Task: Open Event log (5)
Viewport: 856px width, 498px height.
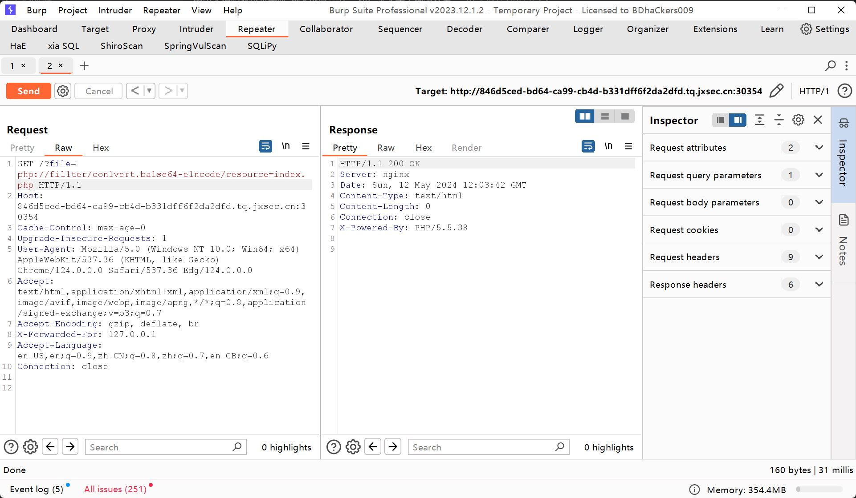Action: coord(37,489)
